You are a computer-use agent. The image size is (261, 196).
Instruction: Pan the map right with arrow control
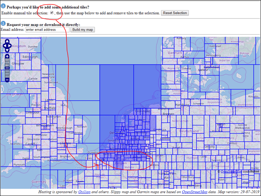click(x=10, y=46)
